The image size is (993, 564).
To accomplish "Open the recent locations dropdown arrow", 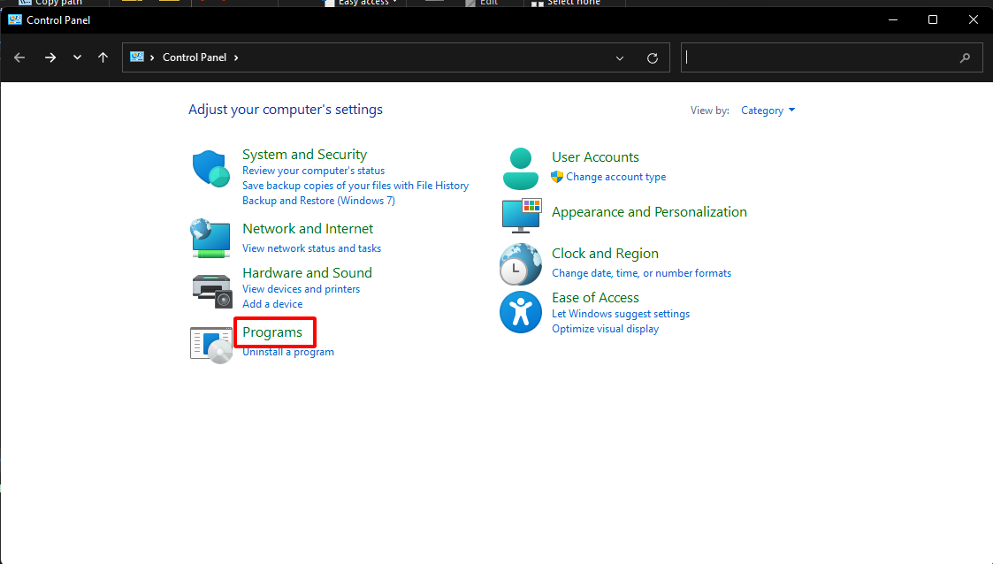I will coord(77,57).
